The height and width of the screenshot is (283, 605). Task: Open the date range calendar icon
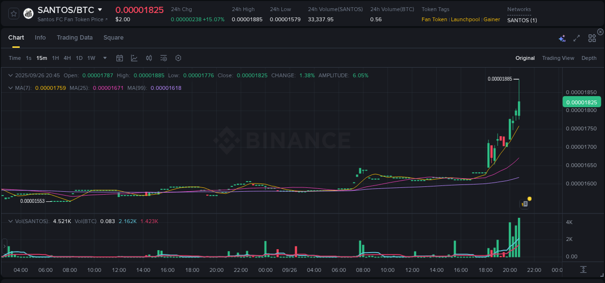click(x=120, y=57)
